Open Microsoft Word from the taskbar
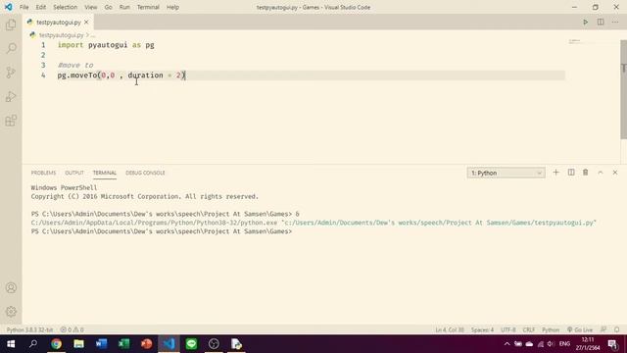The image size is (627, 353). [101, 344]
